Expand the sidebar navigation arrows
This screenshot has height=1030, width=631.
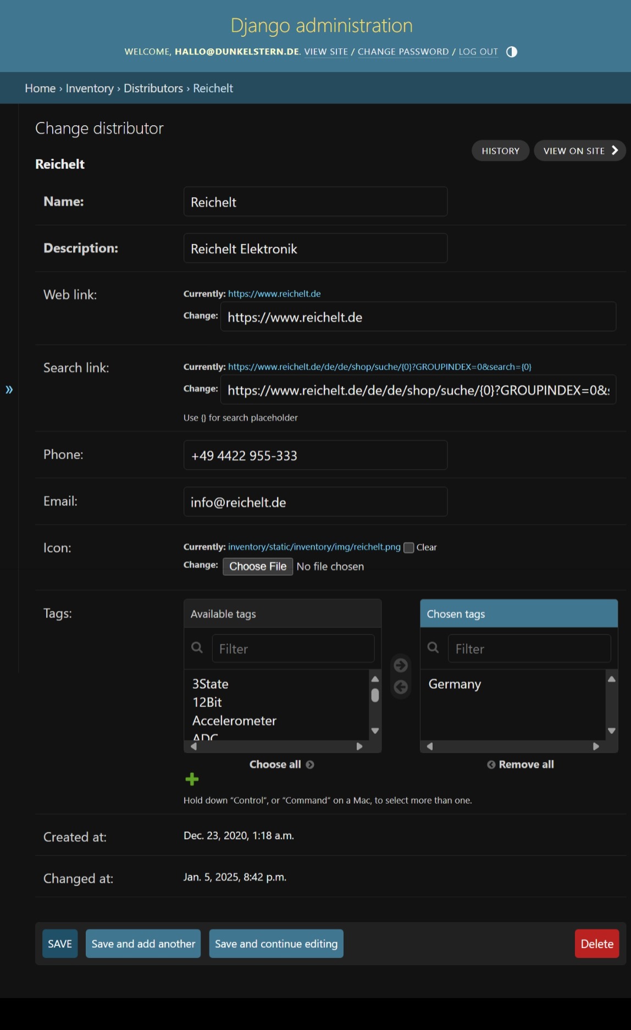[9, 389]
